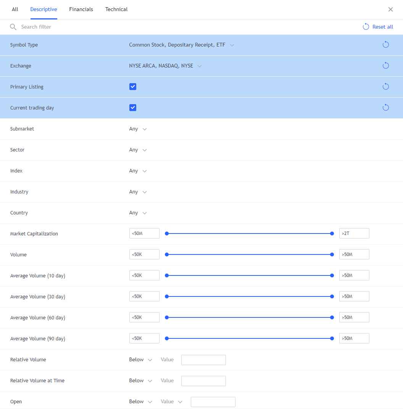
Task: Uncheck the Current trading day checkbox
Action: [x=133, y=108]
